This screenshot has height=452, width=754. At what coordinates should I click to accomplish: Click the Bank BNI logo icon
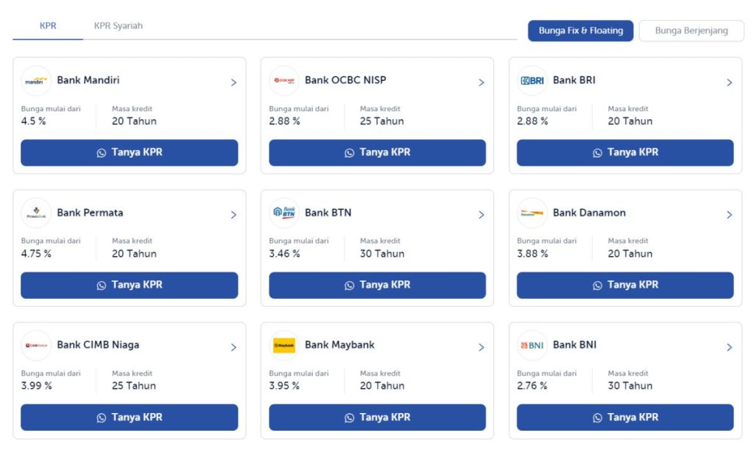coord(530,345)
